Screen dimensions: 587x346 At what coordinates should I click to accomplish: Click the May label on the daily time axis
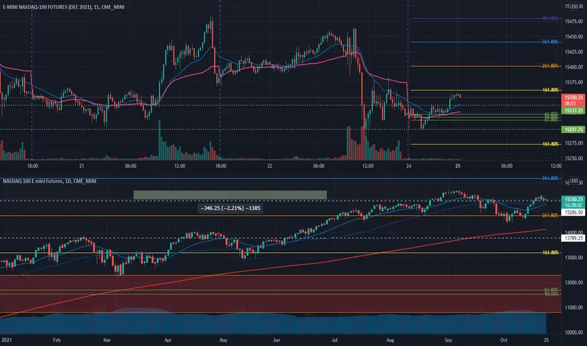[224, 340]
